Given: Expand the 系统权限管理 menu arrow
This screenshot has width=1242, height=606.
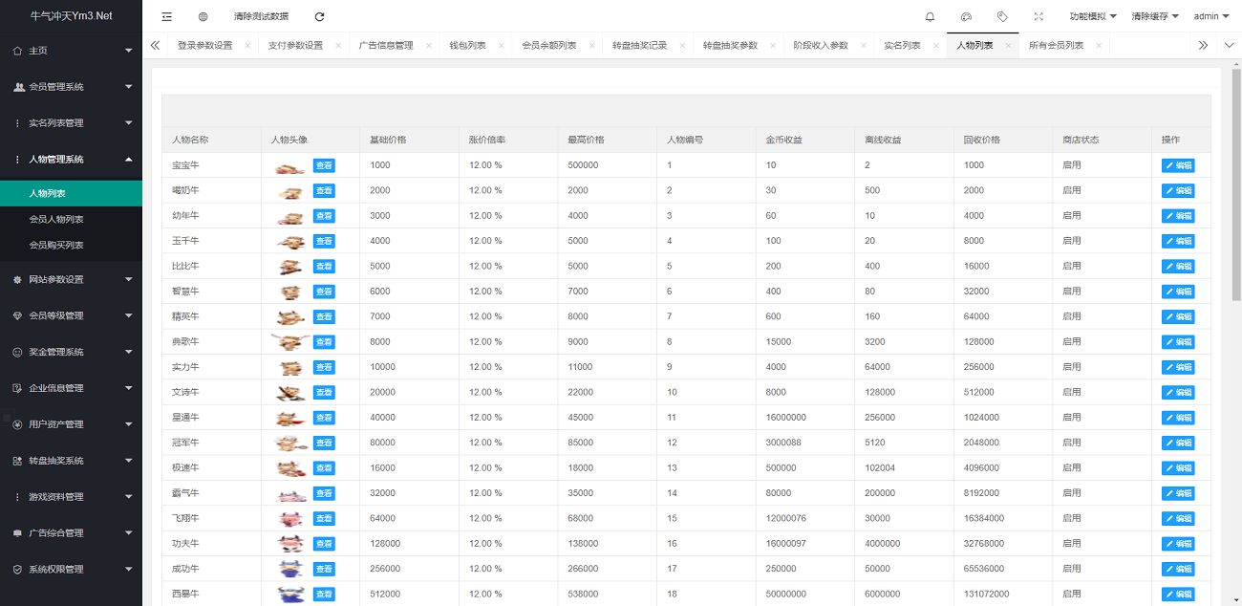Looking at the screenshot, I should point(129,569).
